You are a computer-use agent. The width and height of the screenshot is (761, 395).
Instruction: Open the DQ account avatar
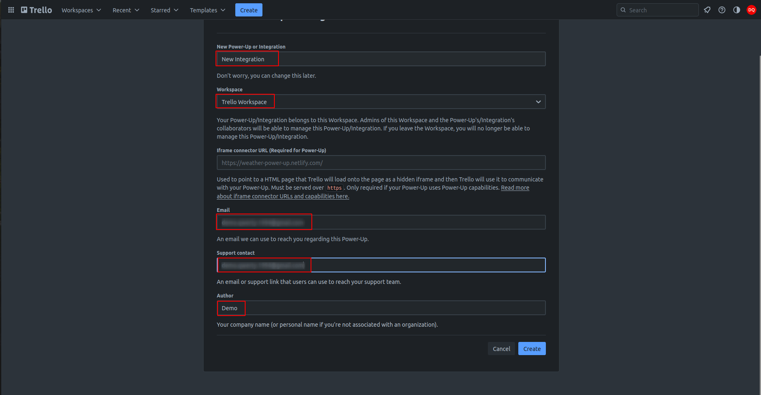tap(752, 10)
